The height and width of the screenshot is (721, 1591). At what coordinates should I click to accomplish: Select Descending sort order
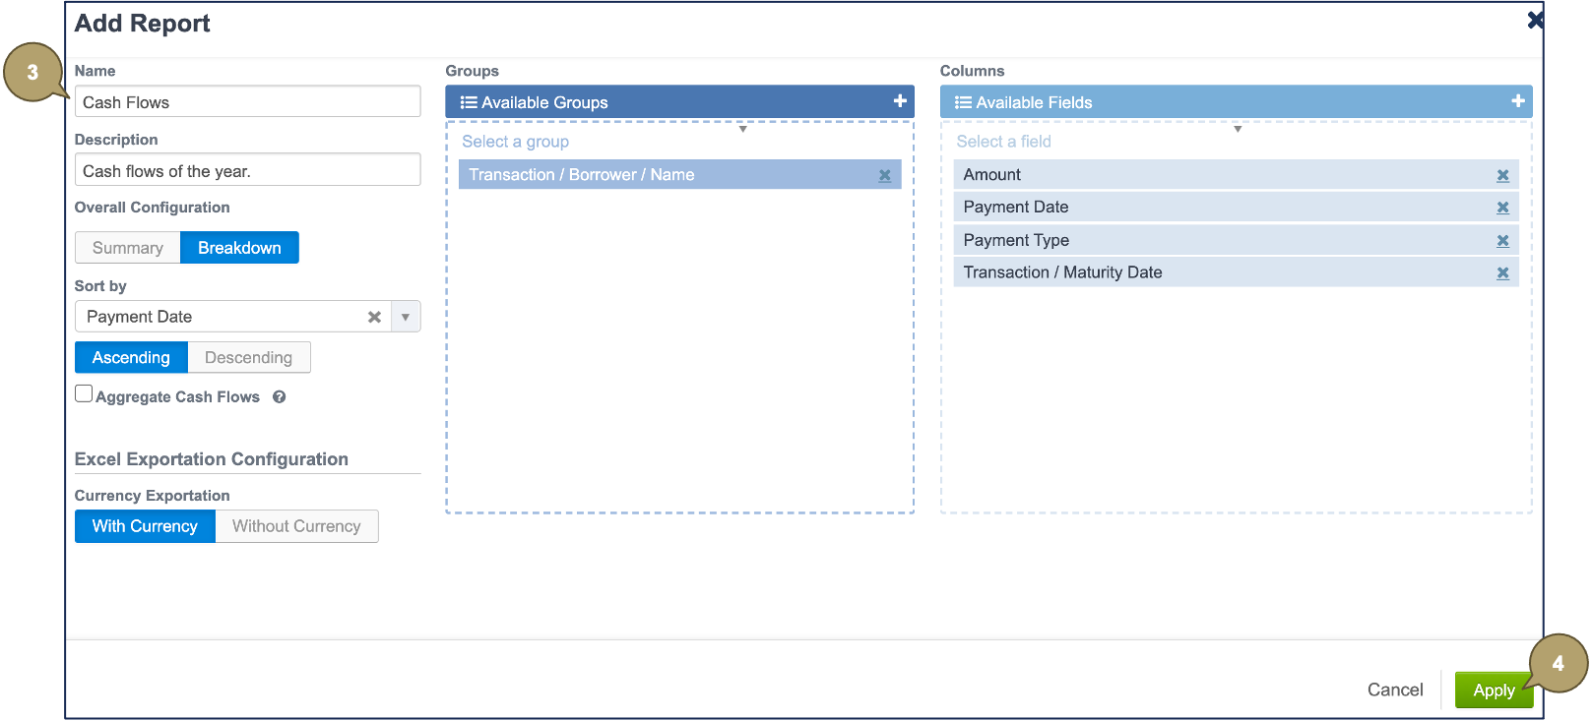point(248,358)
